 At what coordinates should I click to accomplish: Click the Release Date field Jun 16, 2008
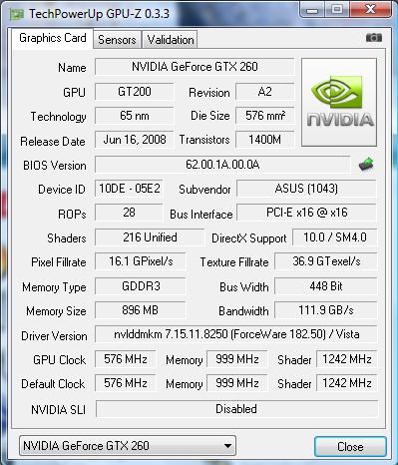coord(135,140)
